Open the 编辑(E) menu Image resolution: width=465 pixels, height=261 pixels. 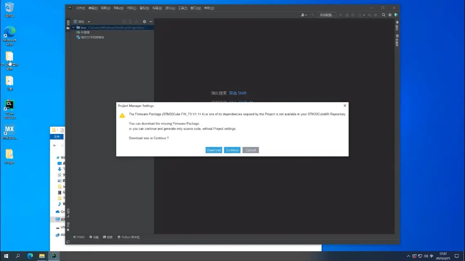coord(93,8)
